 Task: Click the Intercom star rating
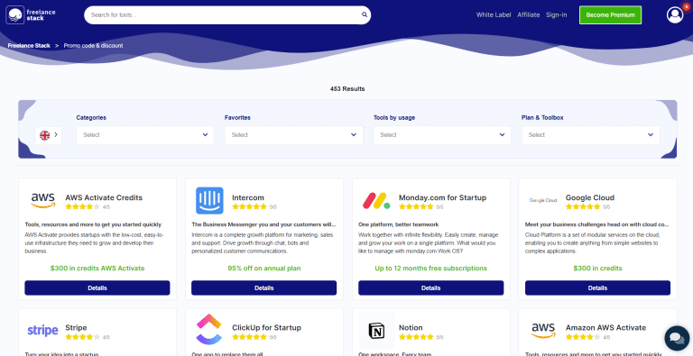pos(249,206)
